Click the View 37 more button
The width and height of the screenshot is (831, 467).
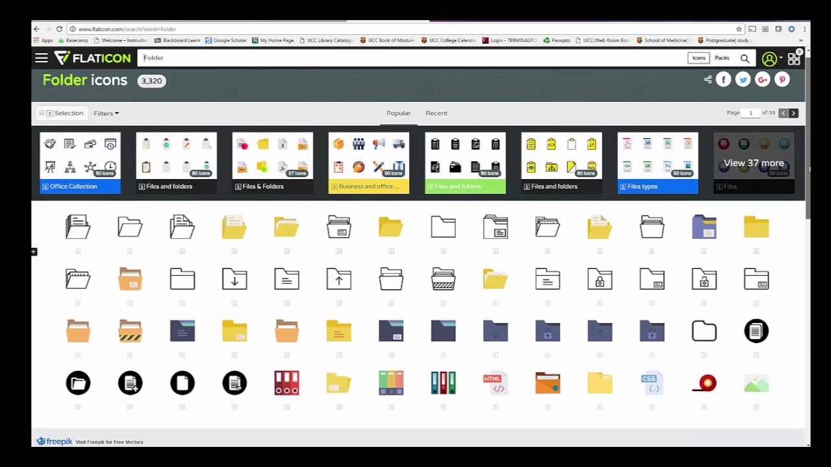click(x=753, y=163)
